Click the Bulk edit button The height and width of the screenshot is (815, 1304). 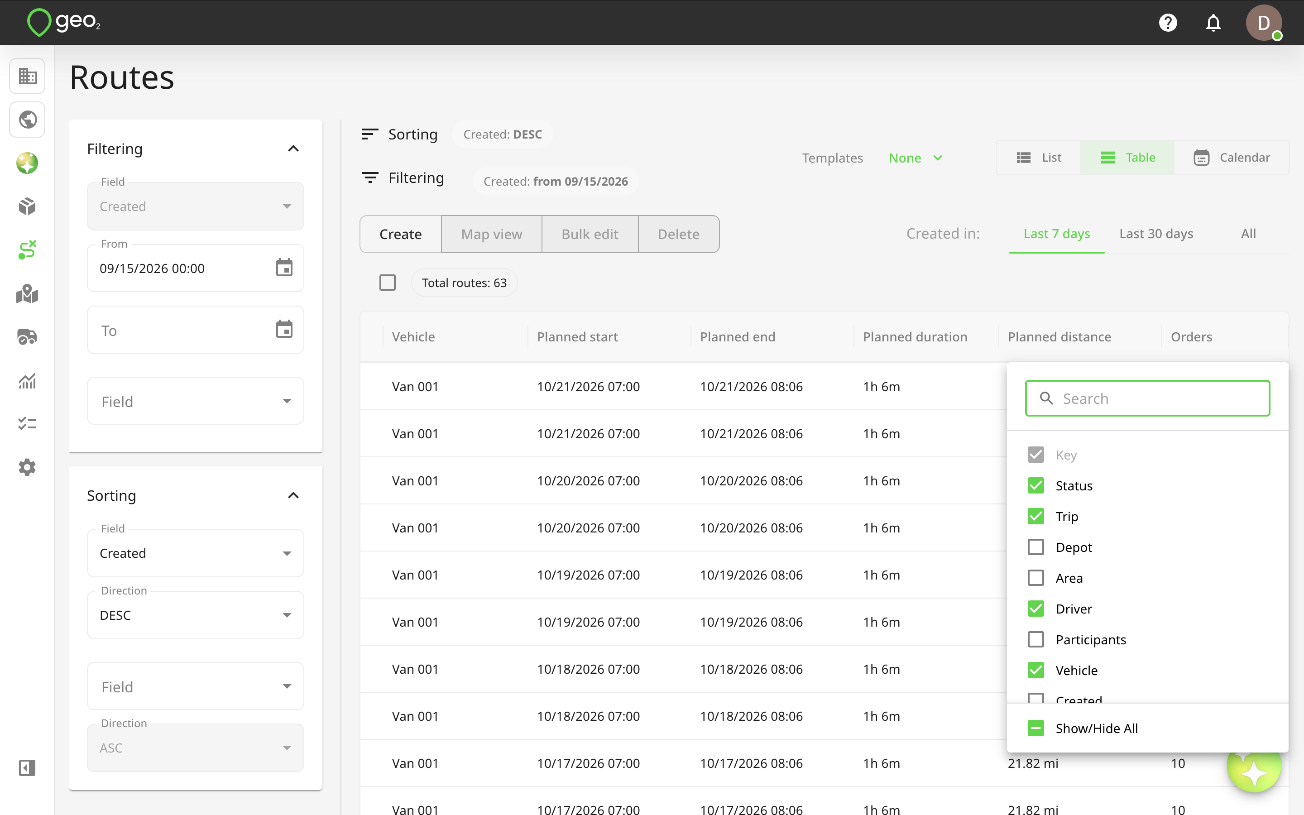click(590, 234)
